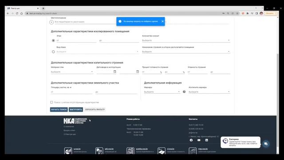This screenshot has height=160, width=284.
Task: Open the a.nca.by service icon
Action: click(x=68, y=151)
